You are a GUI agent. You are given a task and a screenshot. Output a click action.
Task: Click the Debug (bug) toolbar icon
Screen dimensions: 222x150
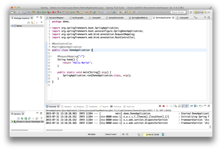point(38,12)
